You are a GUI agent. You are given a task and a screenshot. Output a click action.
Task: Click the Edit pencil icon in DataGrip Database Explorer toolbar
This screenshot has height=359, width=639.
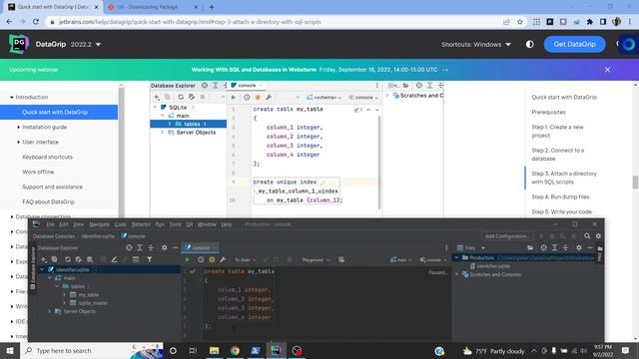tap(115, 259)
